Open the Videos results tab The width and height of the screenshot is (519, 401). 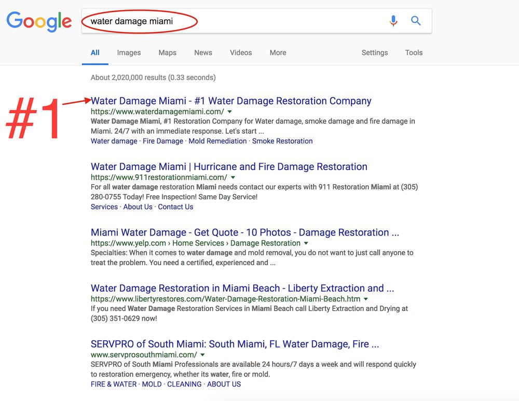coord(241,52)
